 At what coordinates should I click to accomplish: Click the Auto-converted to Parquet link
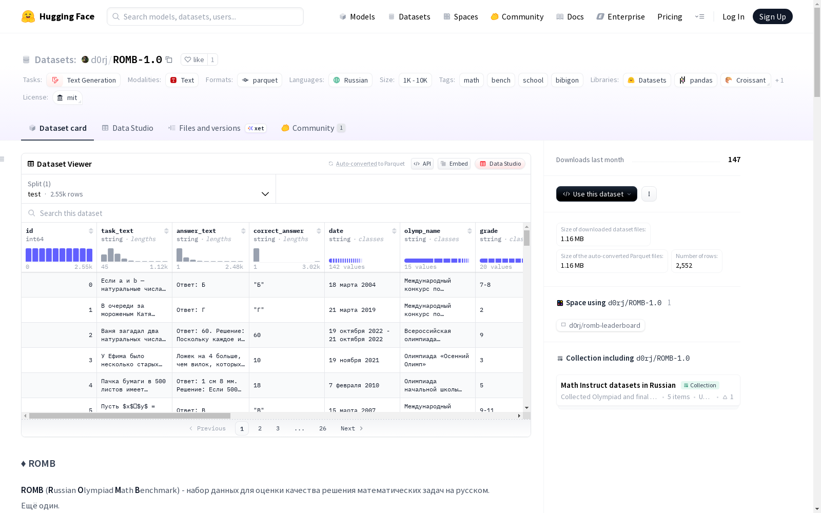[366, 164]
